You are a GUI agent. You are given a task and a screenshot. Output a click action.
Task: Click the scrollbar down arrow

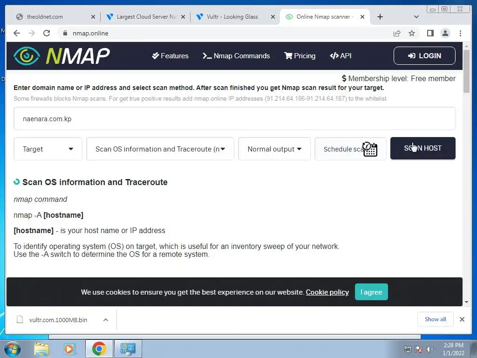pyautogui.click(x=466, y=302)
